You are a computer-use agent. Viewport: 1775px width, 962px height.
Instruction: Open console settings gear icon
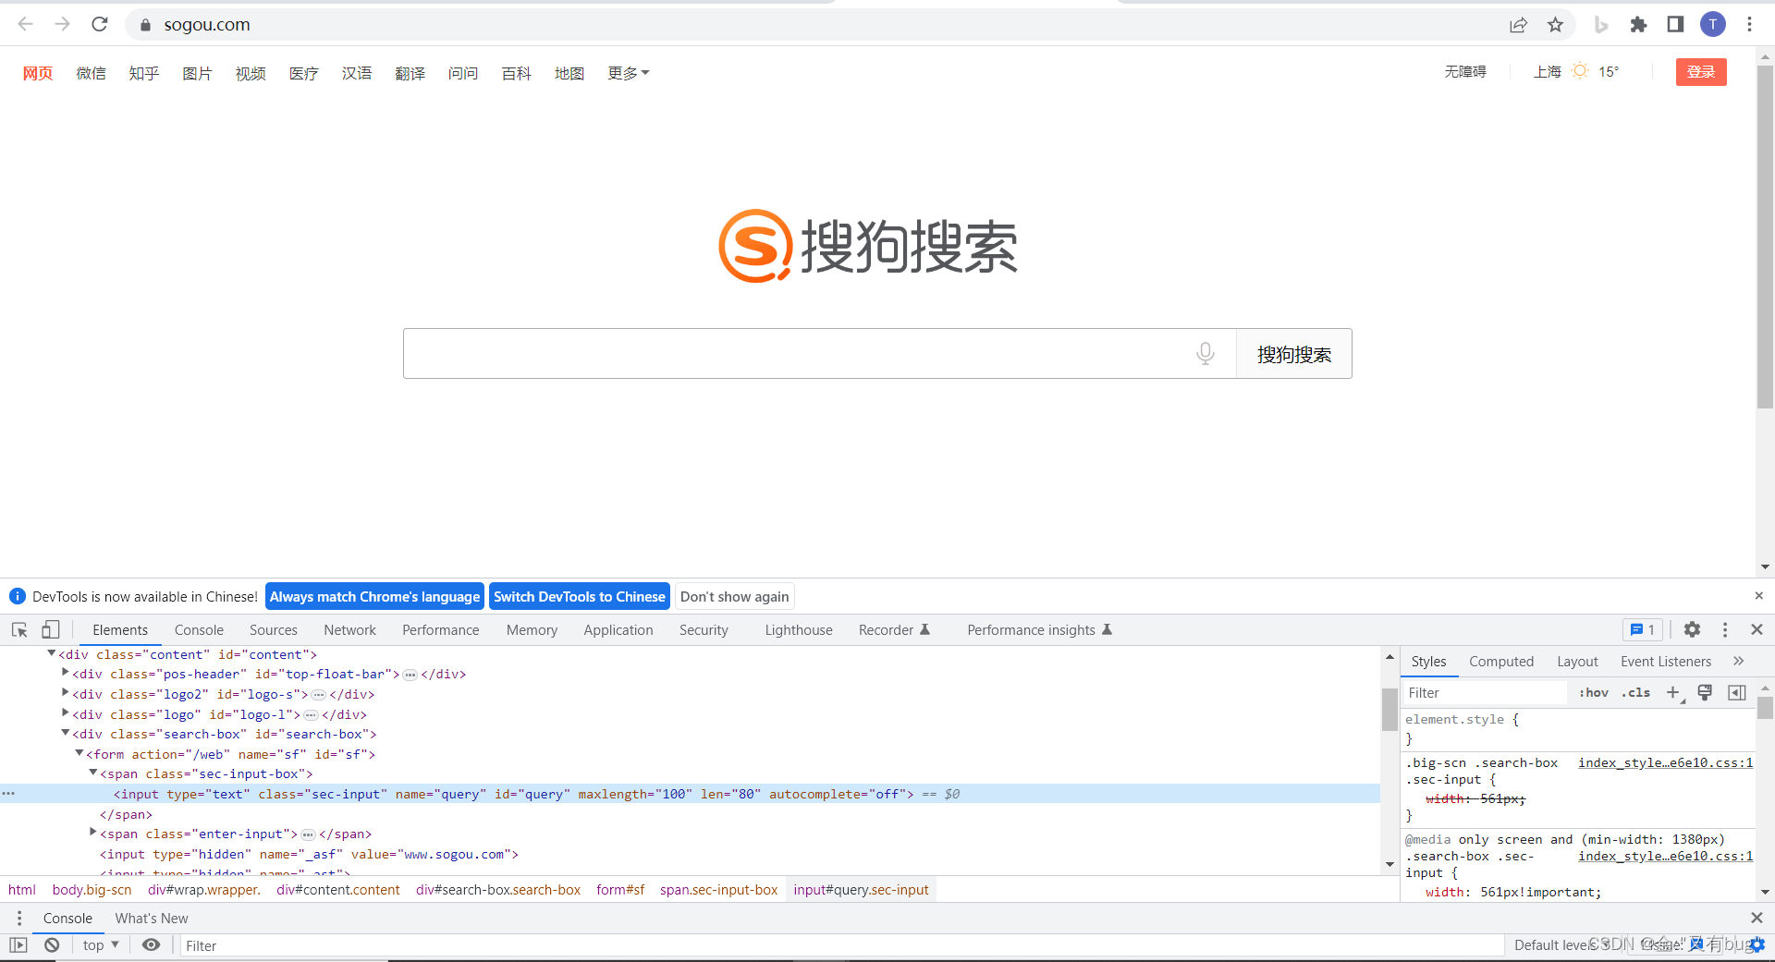tap(1757, 944)
